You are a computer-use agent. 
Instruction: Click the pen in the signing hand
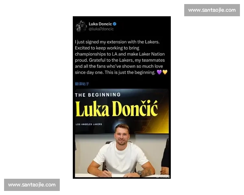(x=107, y=173)
